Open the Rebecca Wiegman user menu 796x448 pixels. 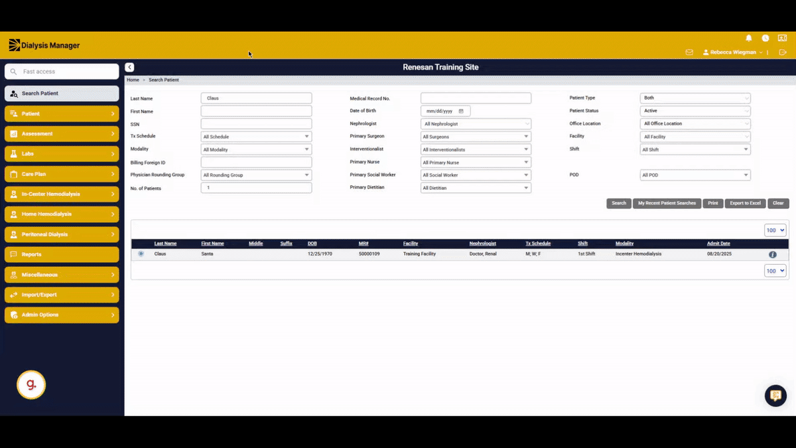(733, 52)
